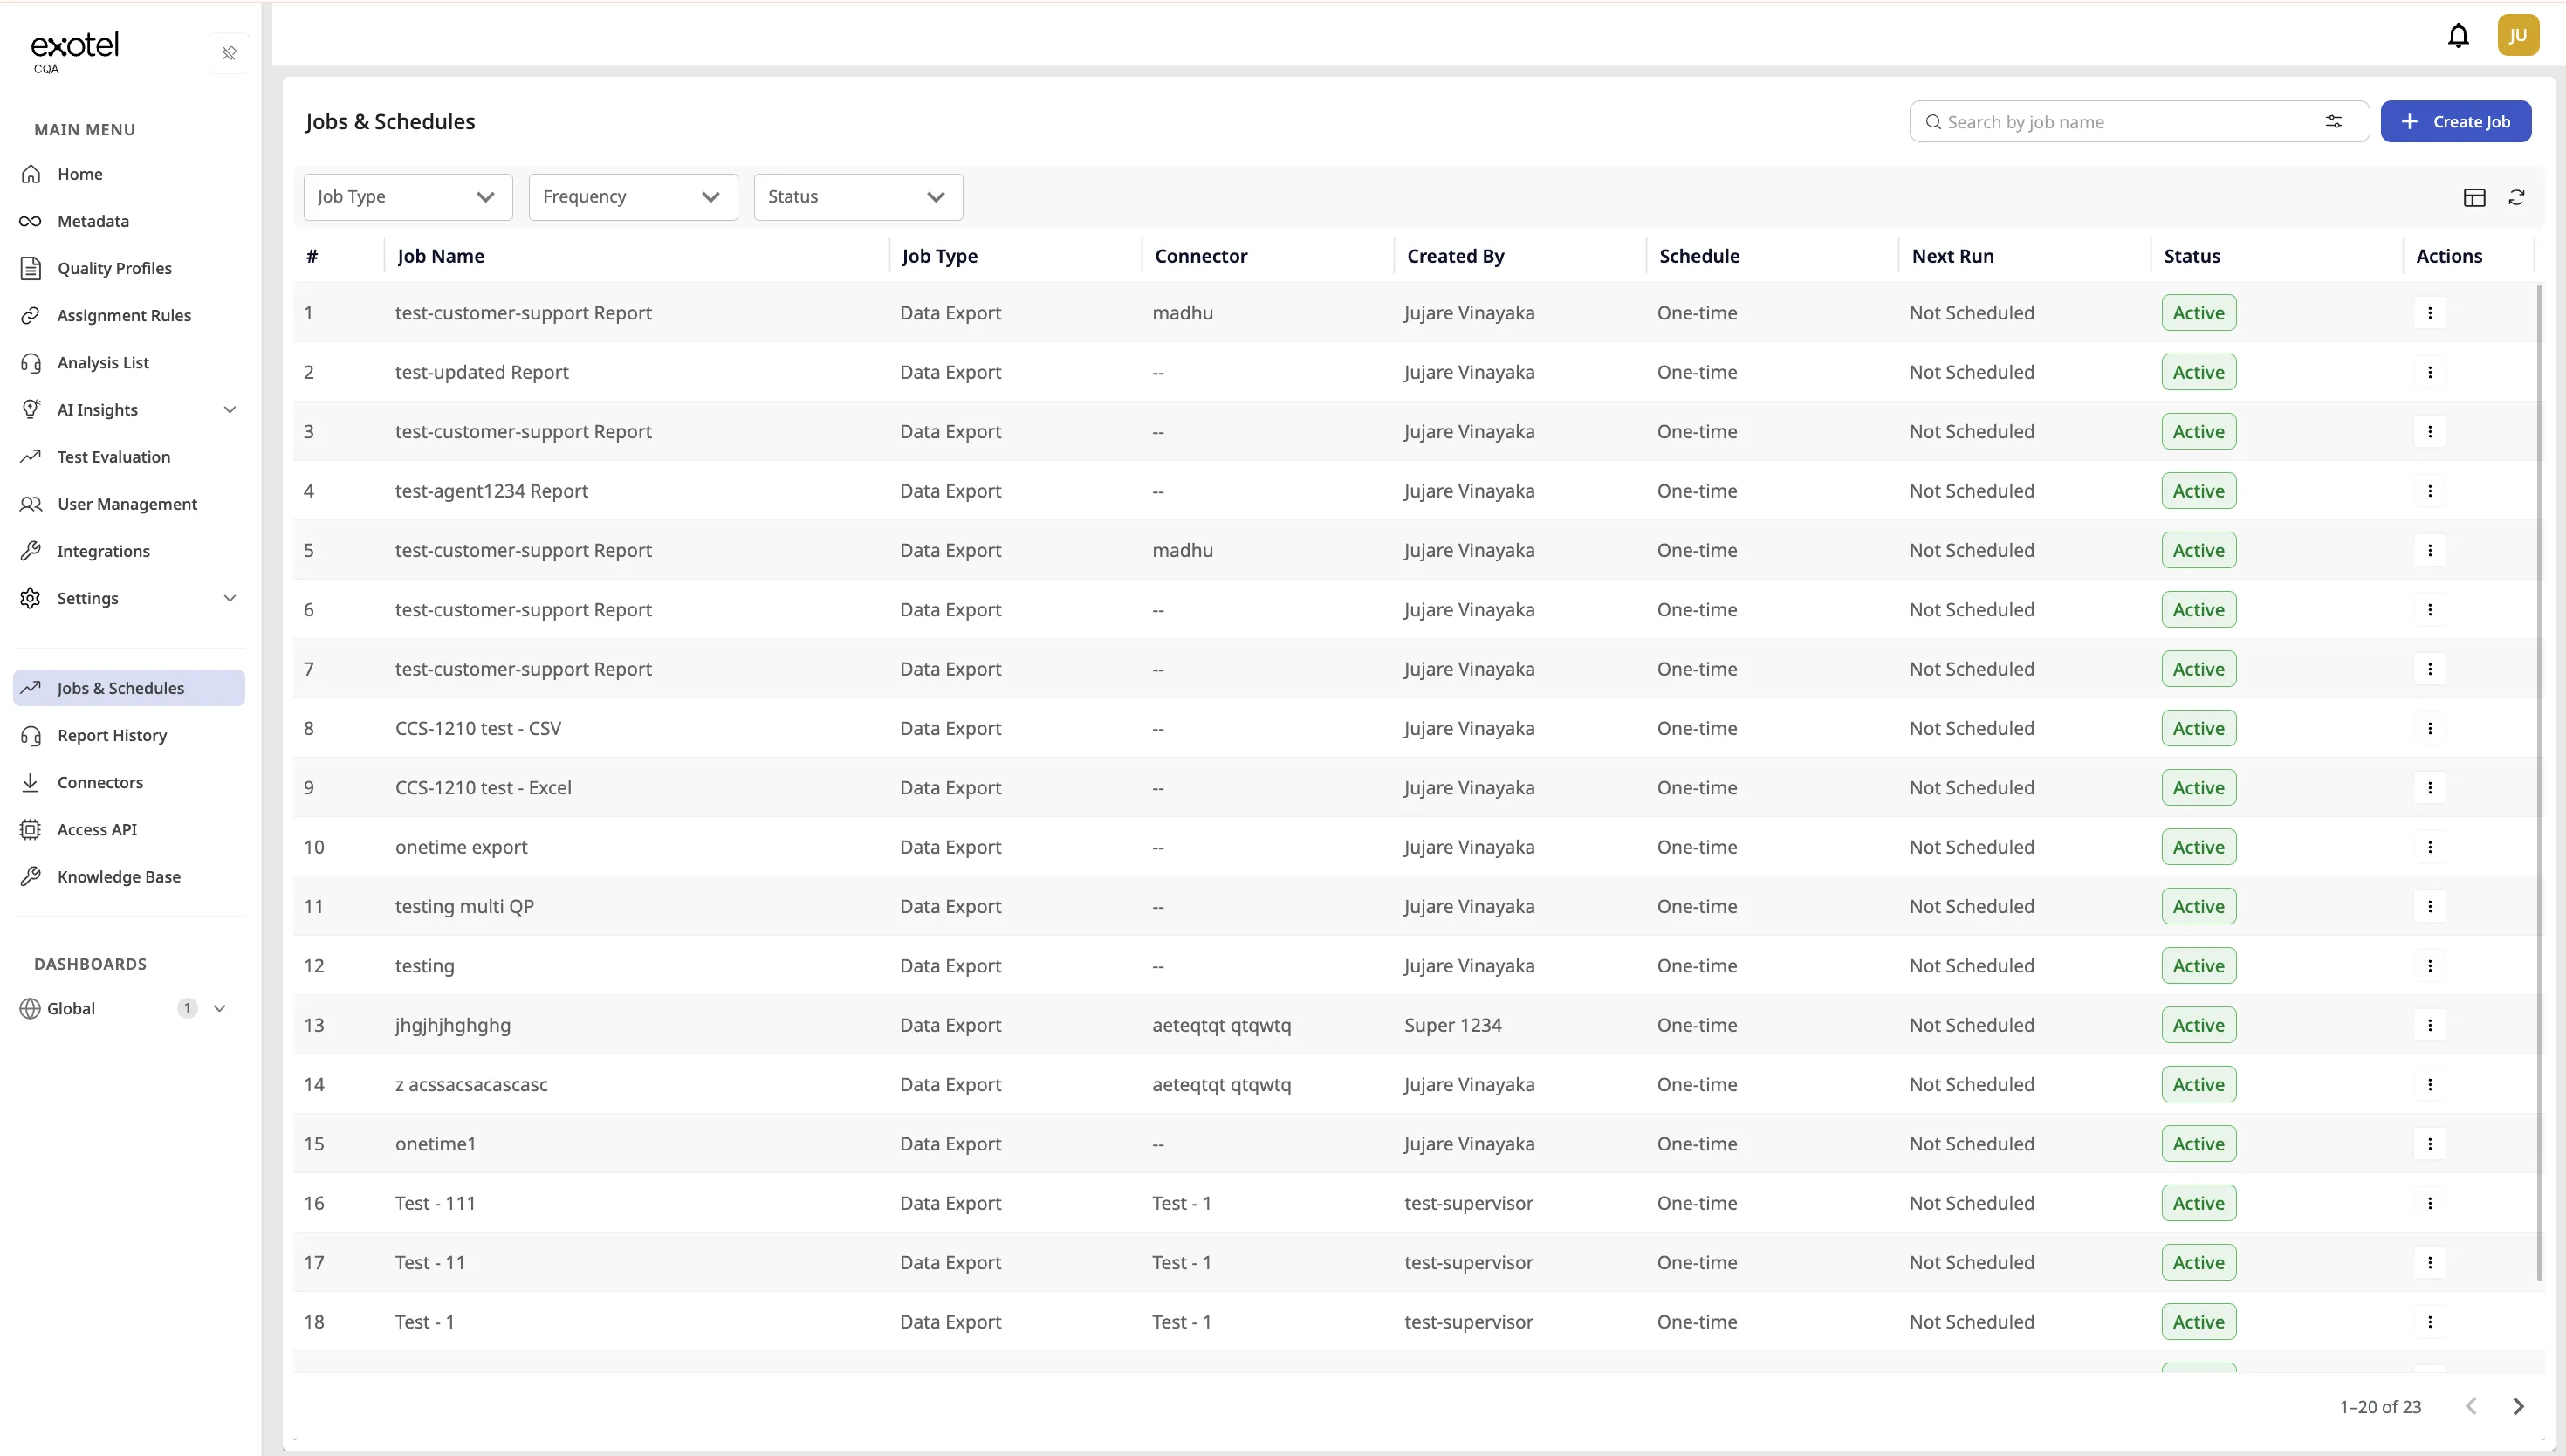Click the Active status badge for onetime export
The width and height of the screenshot is (2566, 1456).
coord(2199,847)
